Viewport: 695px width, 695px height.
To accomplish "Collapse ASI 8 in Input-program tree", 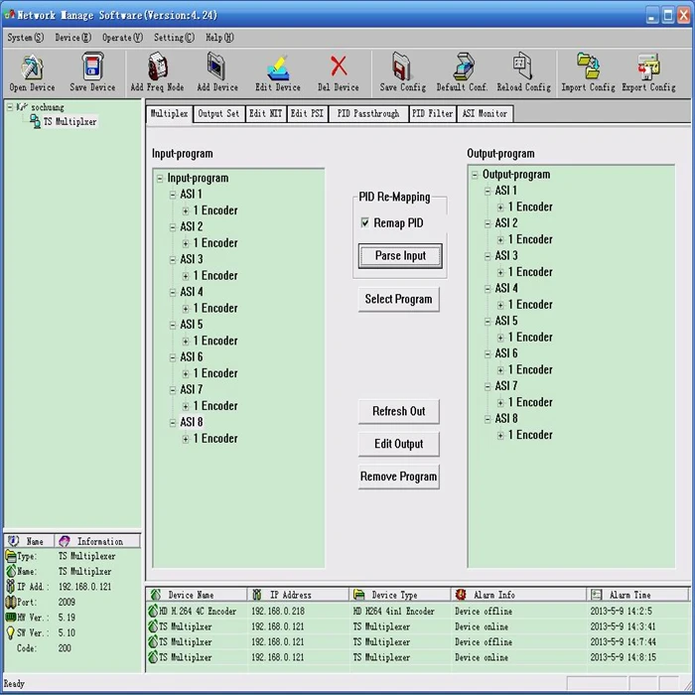I will [173, 423].
